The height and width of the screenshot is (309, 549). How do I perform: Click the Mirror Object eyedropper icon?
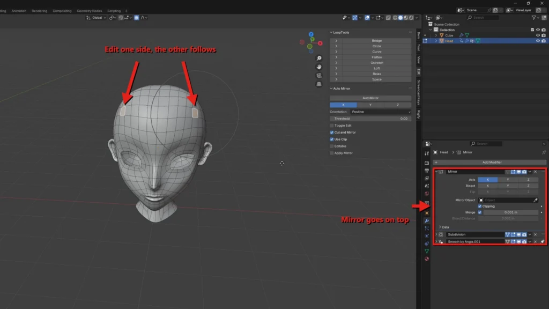(536, 200)
